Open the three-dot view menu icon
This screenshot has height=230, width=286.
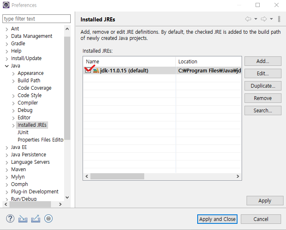(x=279, y=19)
